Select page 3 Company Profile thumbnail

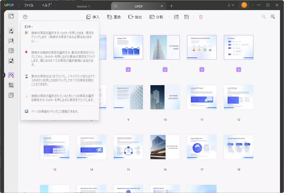pos(128,47)
